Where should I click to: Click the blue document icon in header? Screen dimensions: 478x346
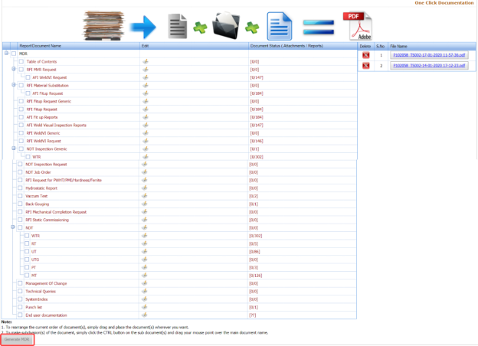coord(279,25)
